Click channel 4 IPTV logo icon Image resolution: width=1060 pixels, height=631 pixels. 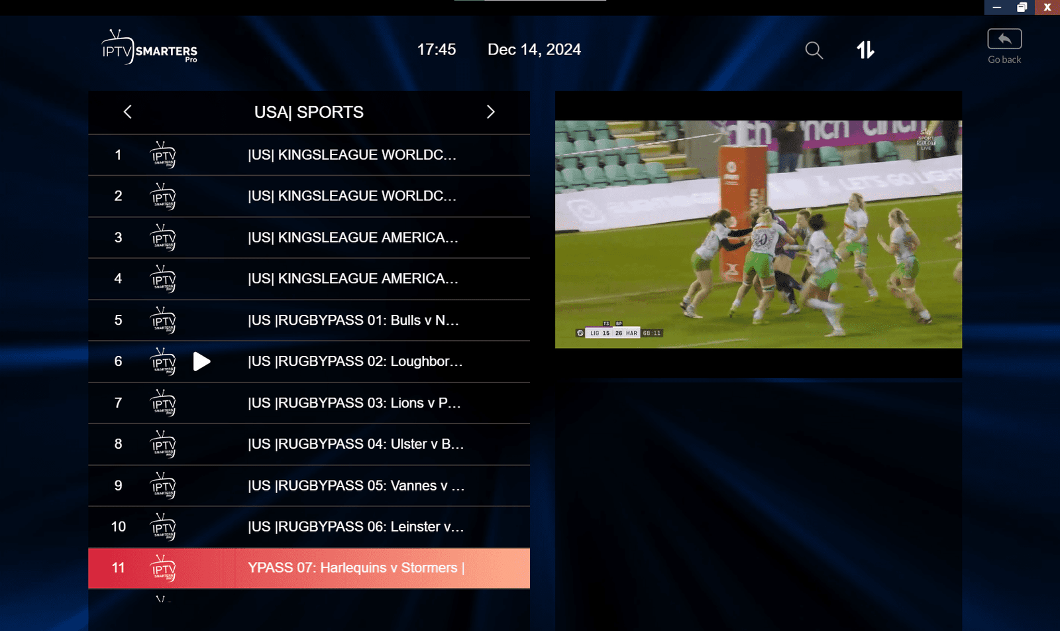coord(163,279)
